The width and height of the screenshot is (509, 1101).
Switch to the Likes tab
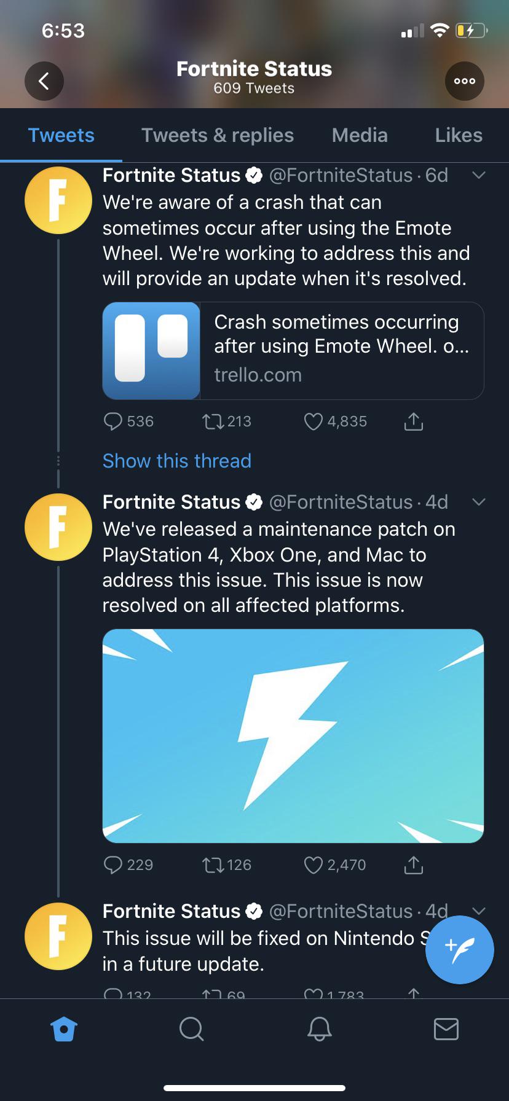(457, 135)
